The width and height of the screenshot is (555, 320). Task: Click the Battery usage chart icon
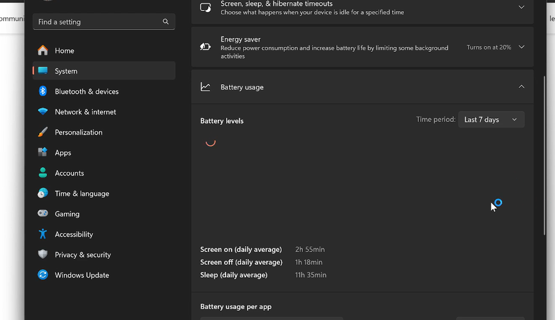[206, 87]
